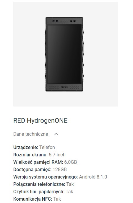Viewport: 133px width, 203px height.
Task: Click the Dostępna pamięć 128GB entry
Action: coord(40,169)
